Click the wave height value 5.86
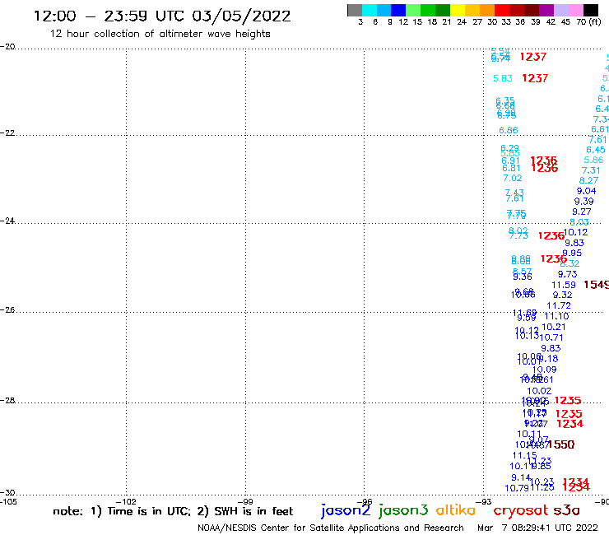The width and height of the screenshot is (609, 535). click(x=594, y=160)
